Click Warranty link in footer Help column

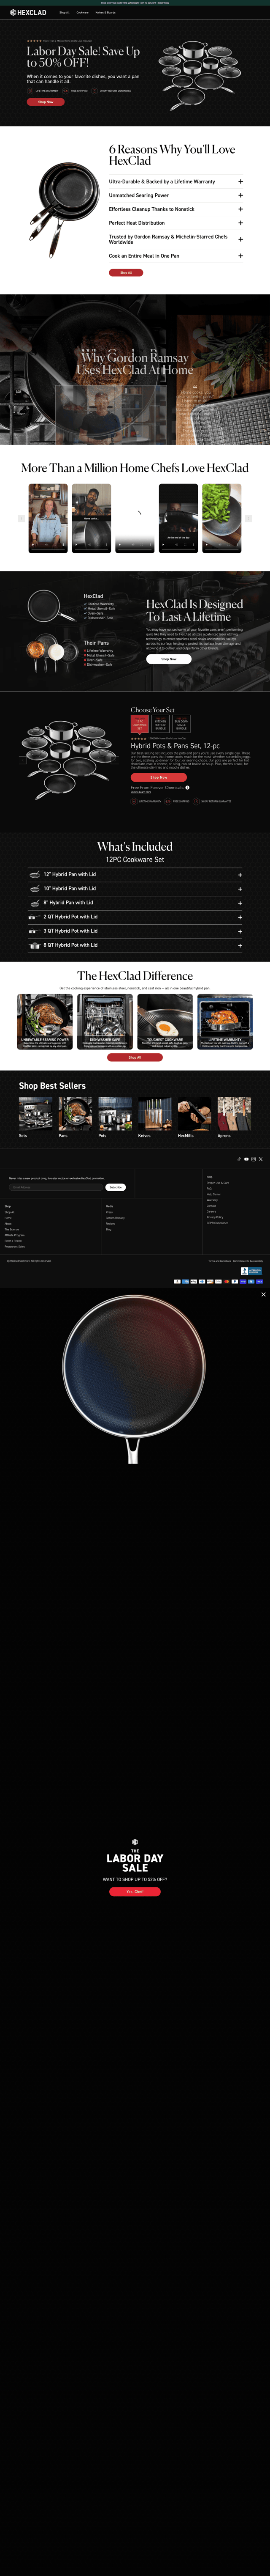tap(212, 1200)
